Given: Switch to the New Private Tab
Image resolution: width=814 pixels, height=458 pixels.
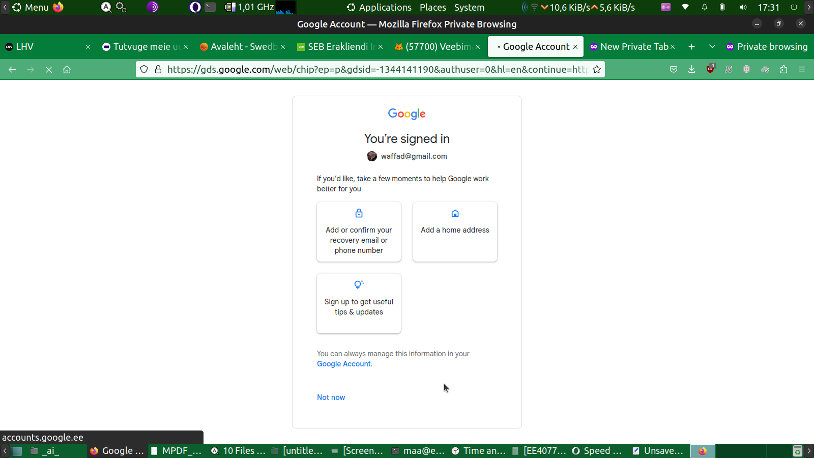Looking at the screenshot, I should 632,47.
